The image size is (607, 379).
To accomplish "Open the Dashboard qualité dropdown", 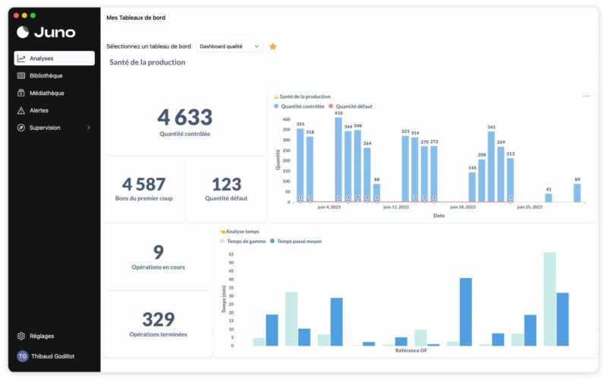I will (230, 46).
